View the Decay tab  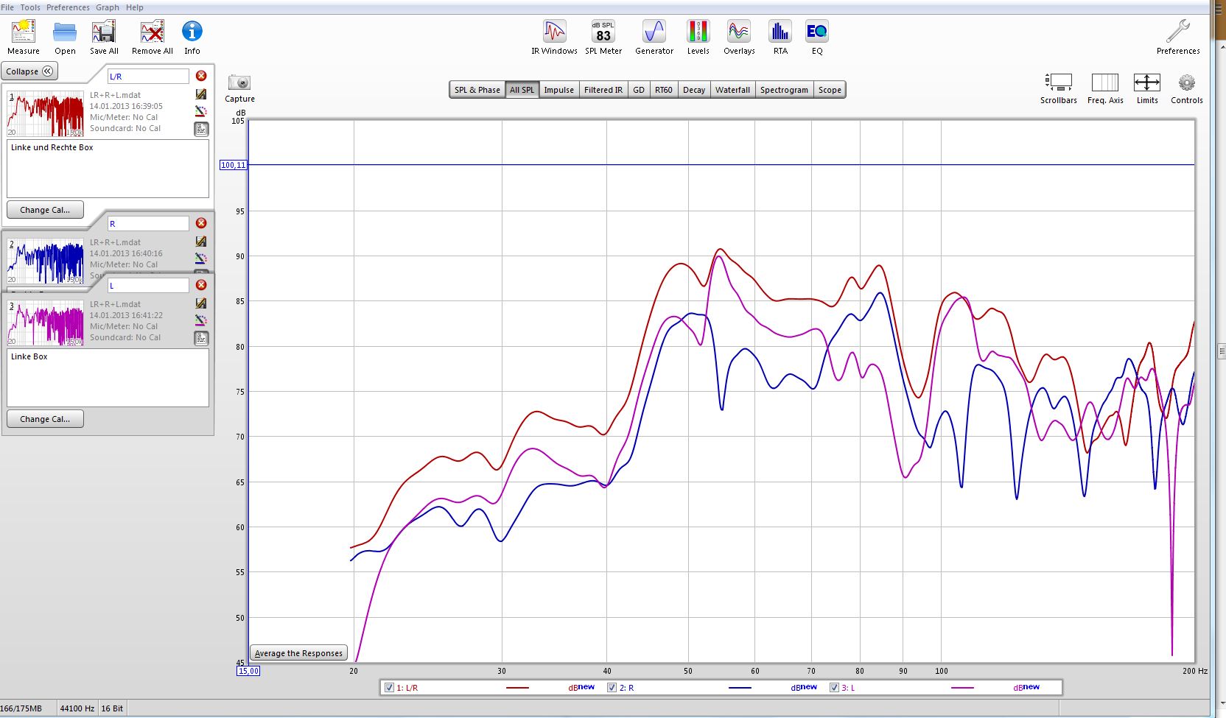(x=694, y=90)
